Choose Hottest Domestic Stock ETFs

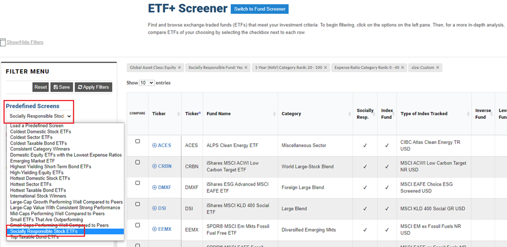coord(65,178)
